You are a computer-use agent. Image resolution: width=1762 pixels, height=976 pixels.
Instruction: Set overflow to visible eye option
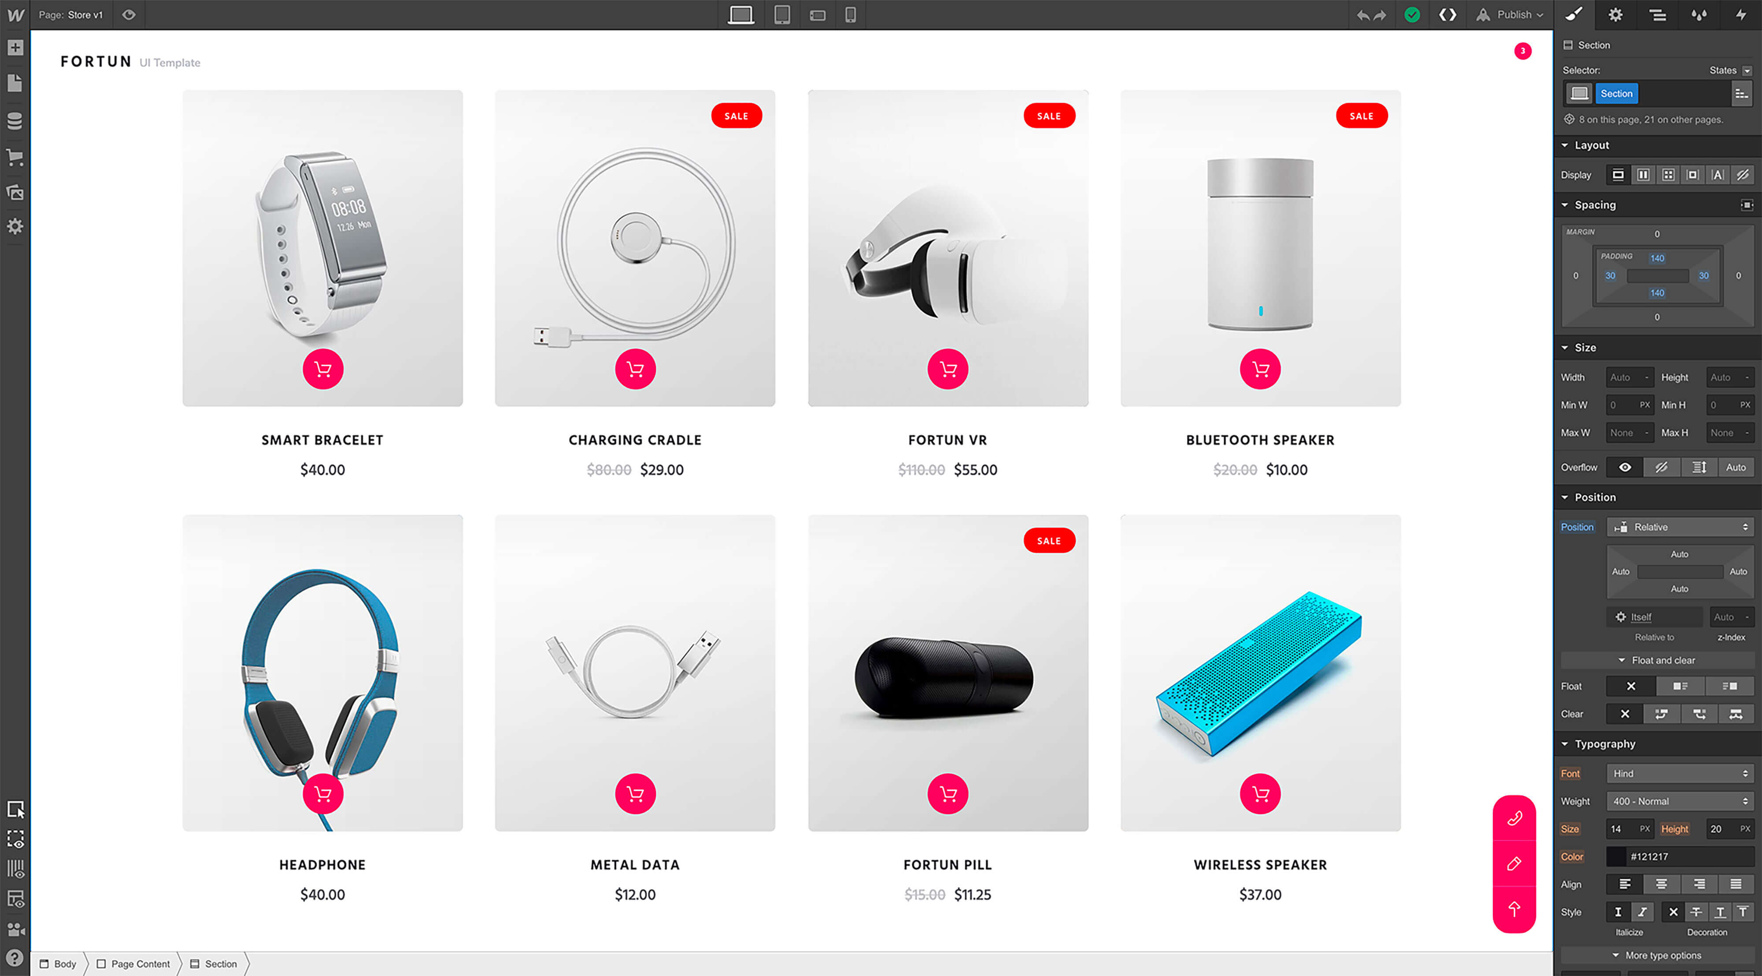click(x=1625, y=468)
